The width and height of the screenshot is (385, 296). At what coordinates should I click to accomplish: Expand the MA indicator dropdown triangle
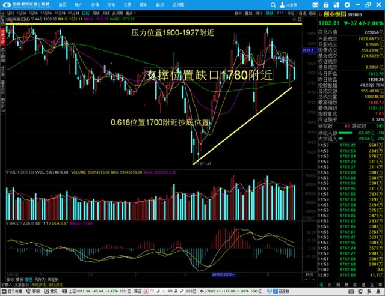pos(32,19)
